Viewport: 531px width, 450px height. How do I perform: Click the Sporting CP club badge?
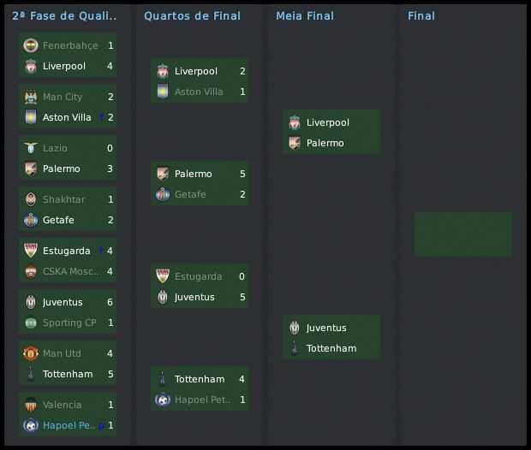click(x=31, y=323)
